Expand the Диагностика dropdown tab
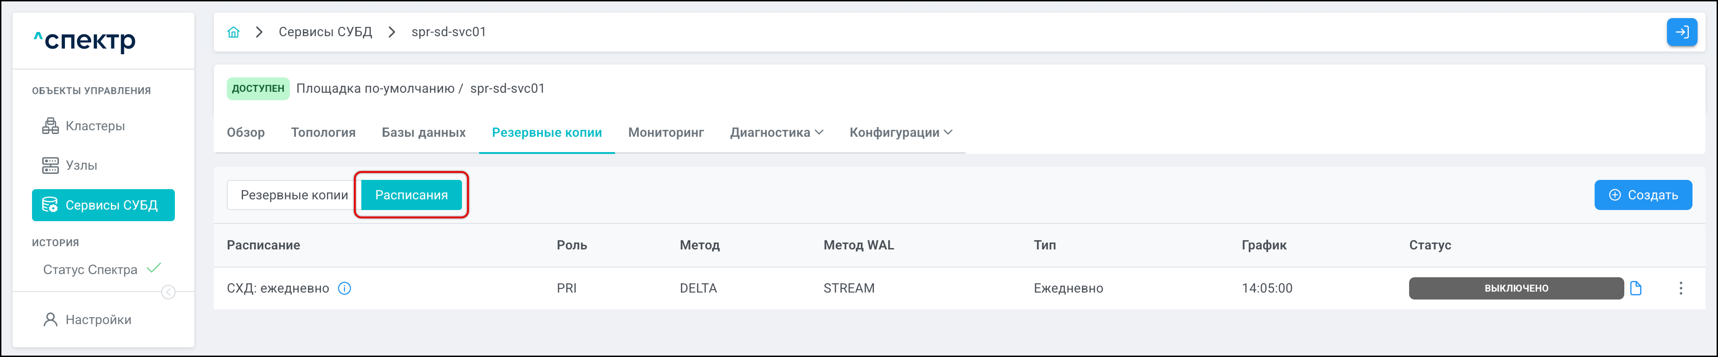 coord(776,133)
